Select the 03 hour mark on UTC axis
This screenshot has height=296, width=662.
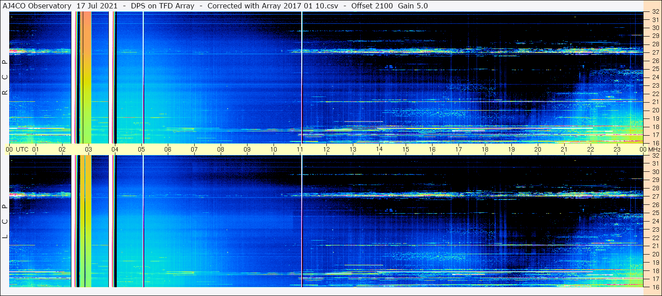89,149
